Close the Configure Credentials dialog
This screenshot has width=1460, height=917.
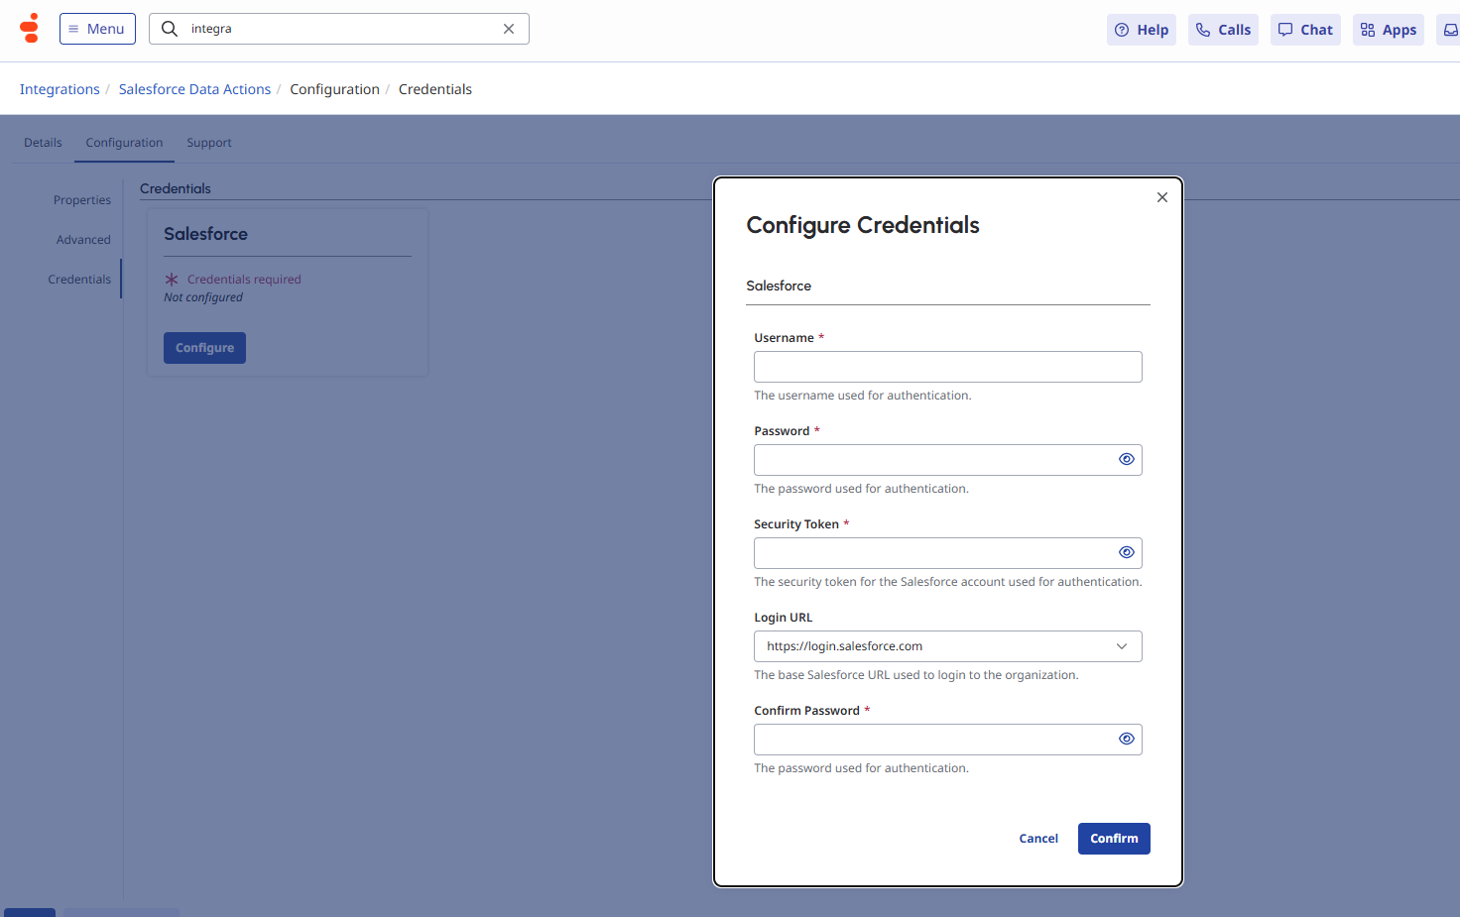1162,197
